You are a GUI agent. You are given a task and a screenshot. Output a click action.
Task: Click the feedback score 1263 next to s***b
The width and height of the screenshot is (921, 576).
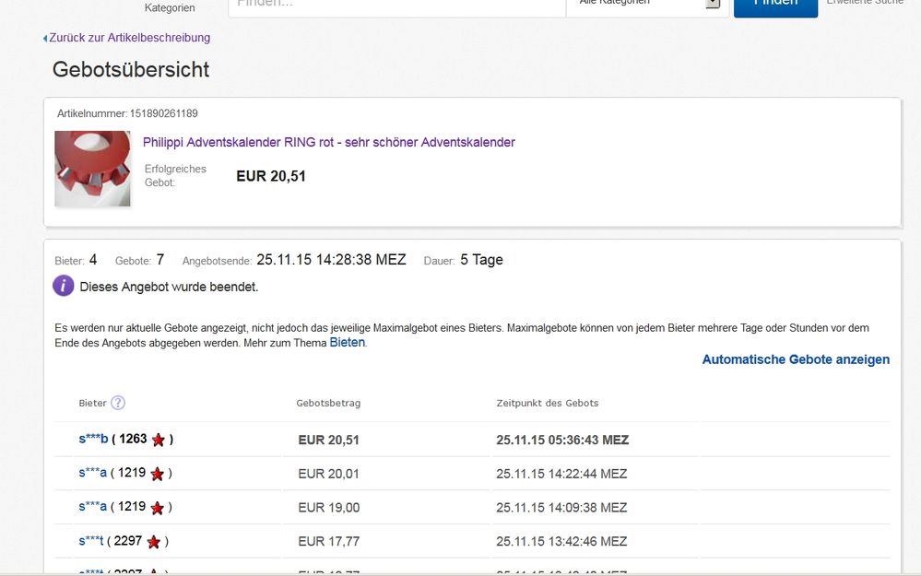(133, 440)
